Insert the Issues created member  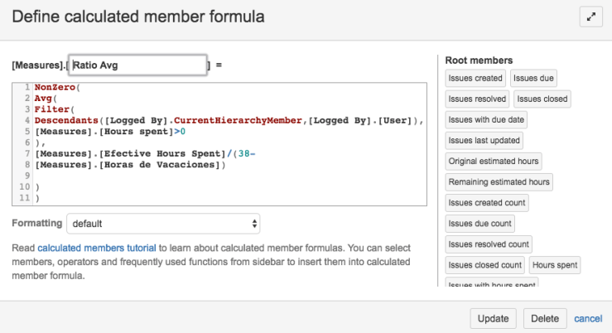pos(475,79)
